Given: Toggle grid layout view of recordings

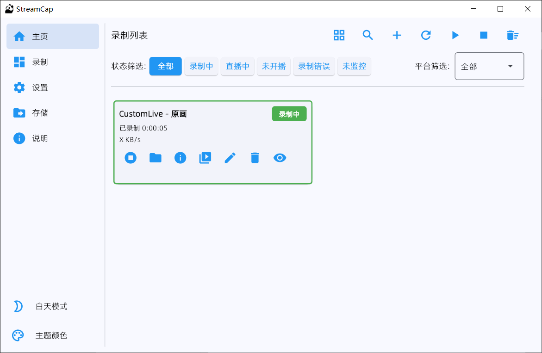Looking at the screenshot, I should pyautogui.click(x=339, y=35).
